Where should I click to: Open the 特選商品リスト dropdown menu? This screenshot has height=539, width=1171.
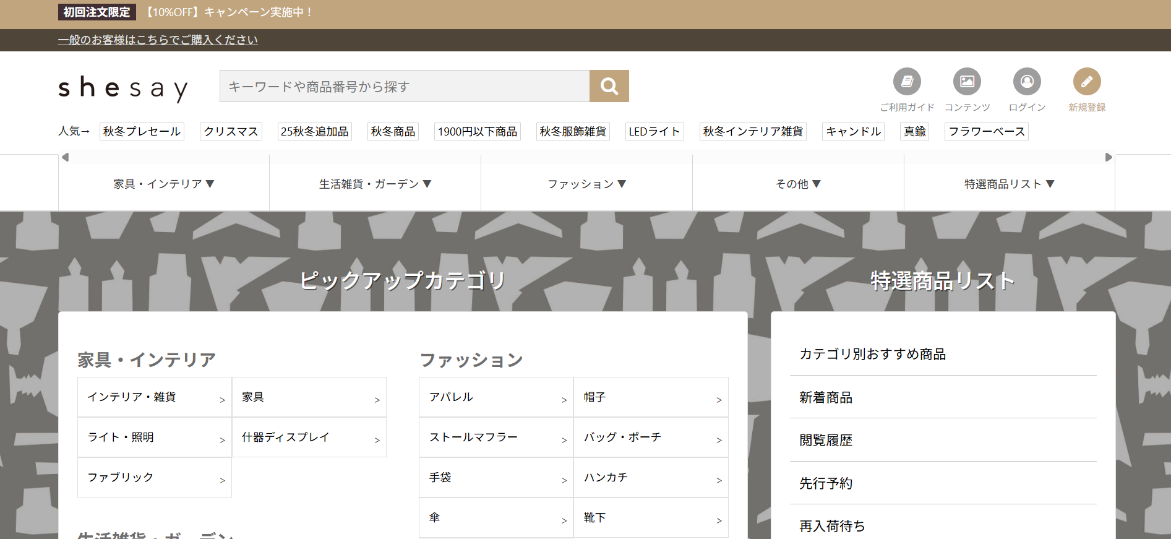(x=1009, y=184)
